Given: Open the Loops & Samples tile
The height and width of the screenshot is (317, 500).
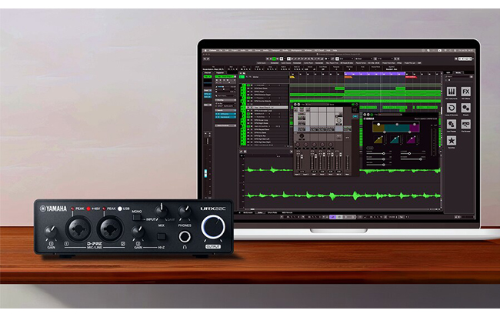Looking at the screenshot, I should [452, 108].
